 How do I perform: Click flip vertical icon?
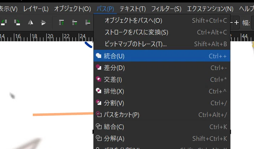click(43, 22)
